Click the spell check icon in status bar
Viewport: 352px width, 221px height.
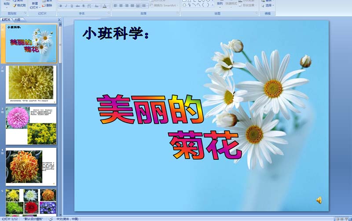pyautogui.click(x=51, y=219)
